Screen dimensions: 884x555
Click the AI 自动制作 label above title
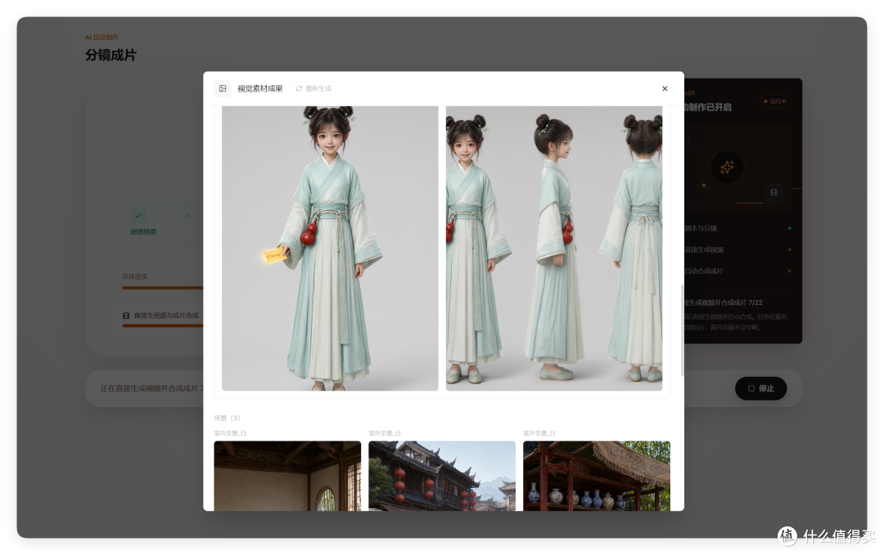click(101, 37)
